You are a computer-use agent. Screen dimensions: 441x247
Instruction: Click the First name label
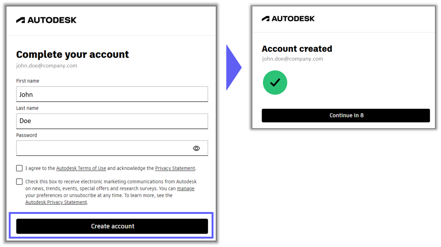pos(28,81)
